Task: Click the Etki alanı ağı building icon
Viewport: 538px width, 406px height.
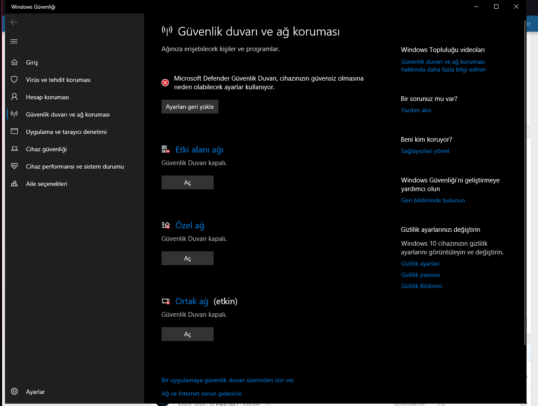Action: pyautogui.click(x=165, y=149)
